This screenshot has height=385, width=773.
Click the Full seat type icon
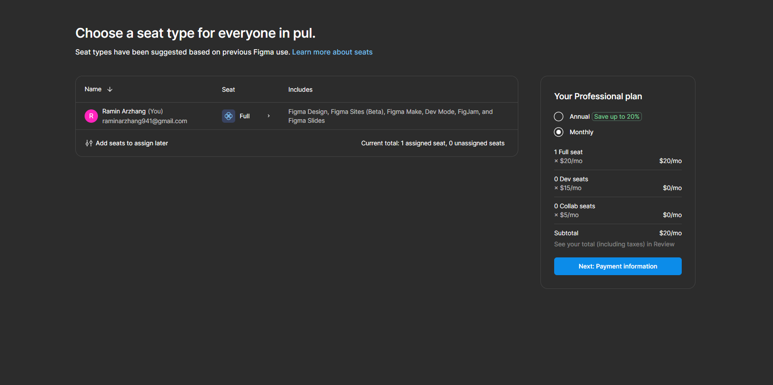click(x=229, y=116)
